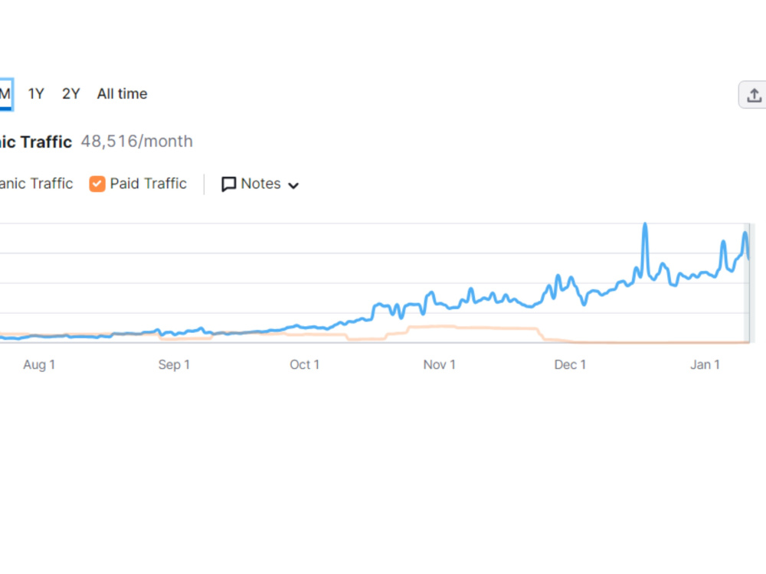The image size is (766, 574).
Task: Click the bold Traffic heading text
Action: coord(47,142)
